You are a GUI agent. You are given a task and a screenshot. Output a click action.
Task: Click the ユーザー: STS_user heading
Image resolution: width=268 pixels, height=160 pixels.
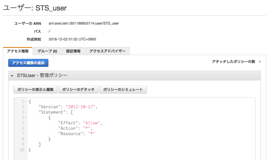(35, 8)
